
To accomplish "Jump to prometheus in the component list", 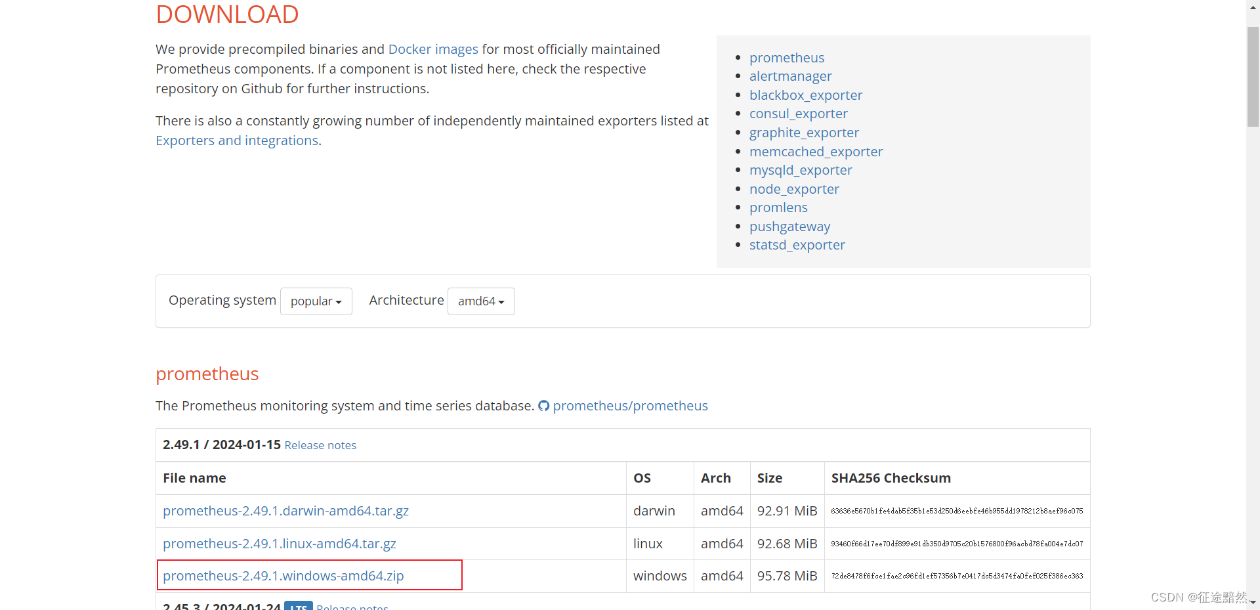I will 787,58.
